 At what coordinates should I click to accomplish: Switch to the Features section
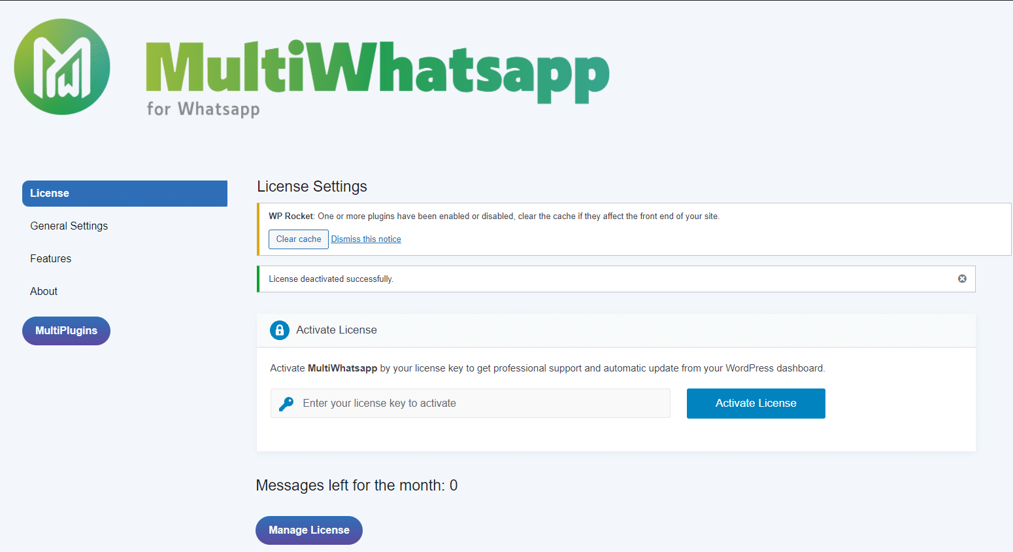(x=50, y=258)
